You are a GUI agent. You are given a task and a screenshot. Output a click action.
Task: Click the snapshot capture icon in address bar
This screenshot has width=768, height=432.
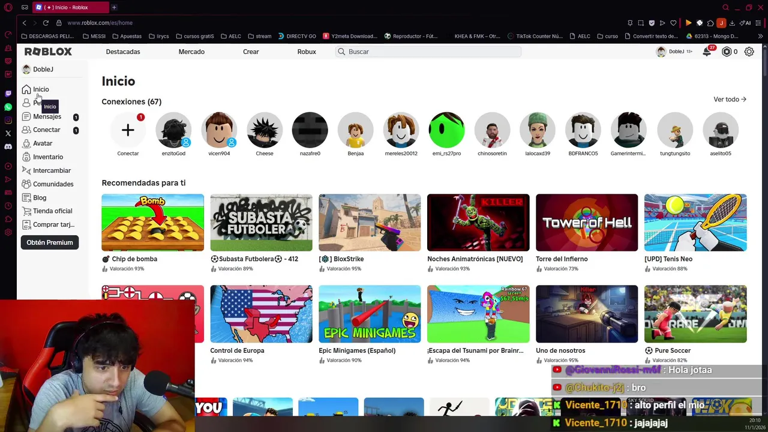pyautogui.click(x=641, y=23)
